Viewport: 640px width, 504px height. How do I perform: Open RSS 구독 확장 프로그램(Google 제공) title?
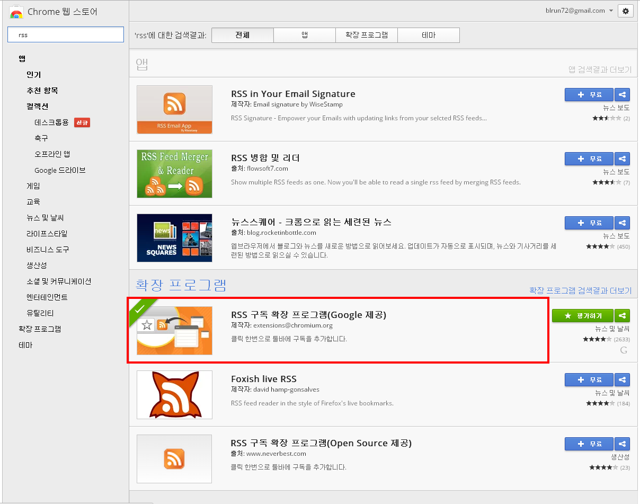click(309, 315)
